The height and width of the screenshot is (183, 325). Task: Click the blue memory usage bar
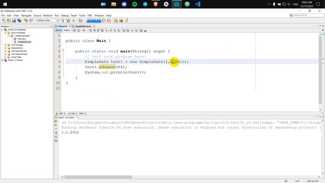click(x=93, y=20)
